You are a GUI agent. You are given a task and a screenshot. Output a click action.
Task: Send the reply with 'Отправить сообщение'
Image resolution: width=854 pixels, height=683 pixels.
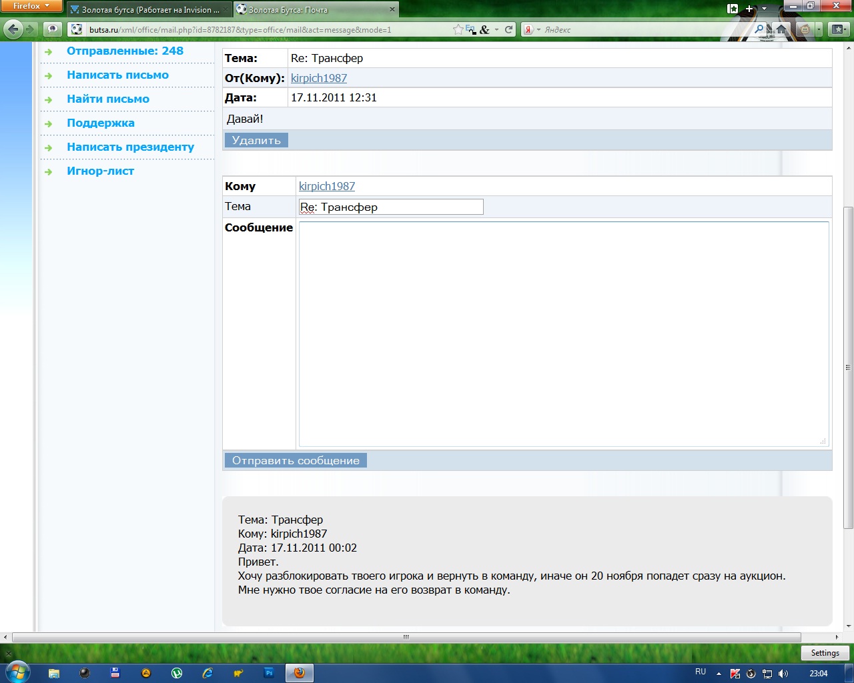coord(296,461)
